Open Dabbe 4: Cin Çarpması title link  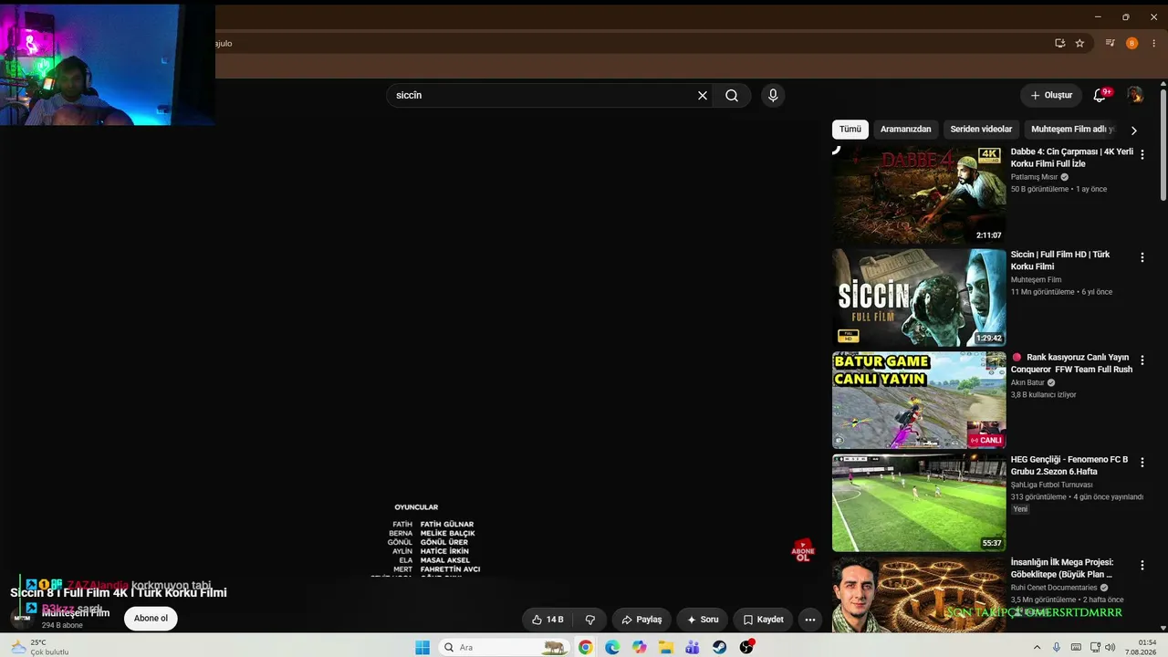[1072, 158]
